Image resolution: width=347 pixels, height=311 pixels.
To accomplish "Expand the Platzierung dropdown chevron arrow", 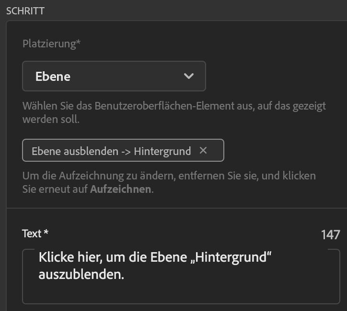I will point(189,76).
